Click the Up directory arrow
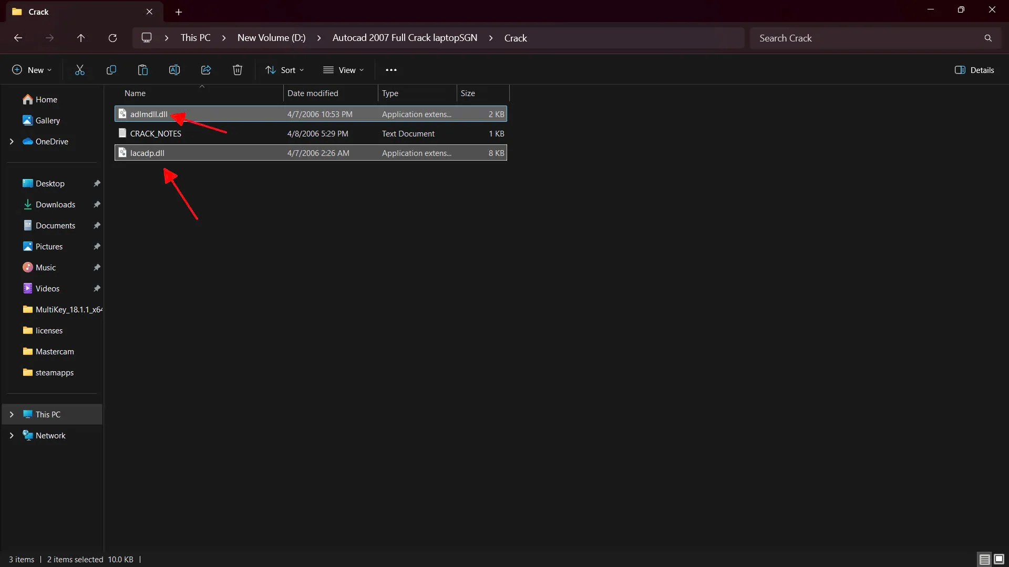Screen dimensions: 1009x567 tap(81, 38)
